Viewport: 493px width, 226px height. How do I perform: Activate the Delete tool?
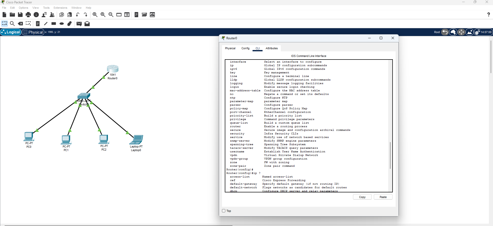[20, 24]
